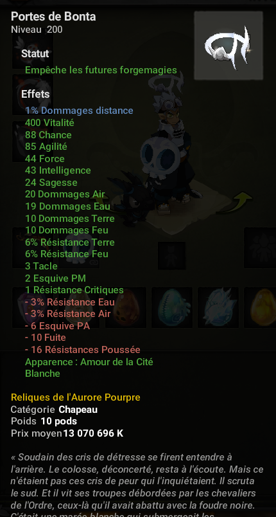The height and width of the screenshot is (517, 276).
Task: Click the equipment slot behind Effets
Action: pos(33,95)
